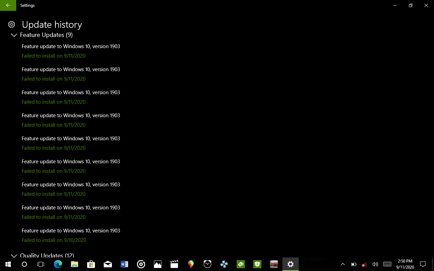Viewport: 434px width, 271px height.
Task: Open Windows Security shield icon
Action: click(x=257, y=264)
